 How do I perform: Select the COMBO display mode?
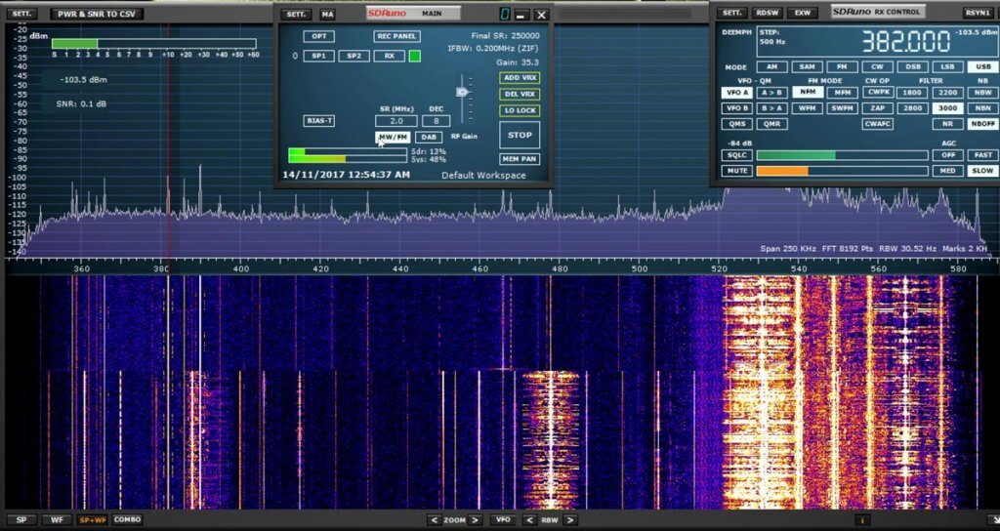[x=127, y=520]
